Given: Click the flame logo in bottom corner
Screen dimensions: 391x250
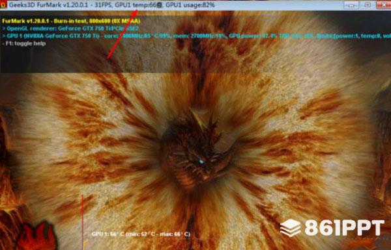Looking at the screenshot, I should point(35,236).
